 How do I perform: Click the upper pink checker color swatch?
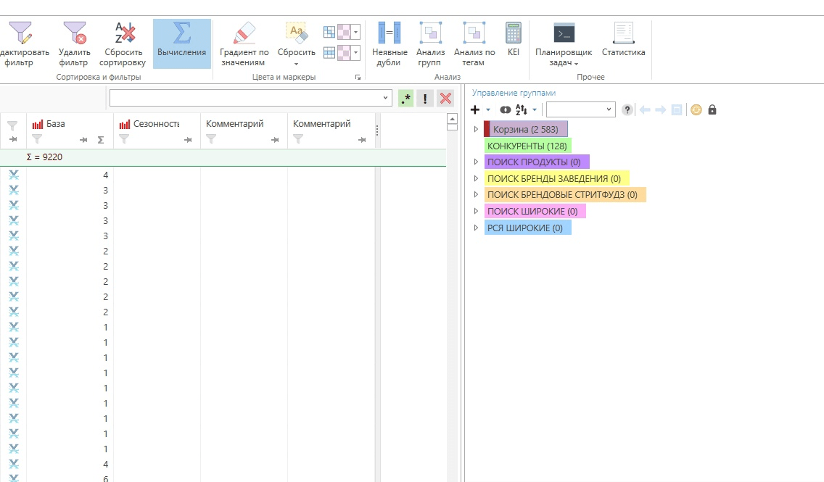tap(344, 32)
